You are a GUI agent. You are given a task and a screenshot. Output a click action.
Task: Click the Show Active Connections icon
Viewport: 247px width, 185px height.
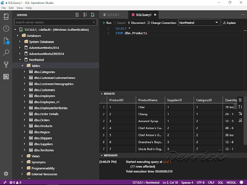(93, 15)
